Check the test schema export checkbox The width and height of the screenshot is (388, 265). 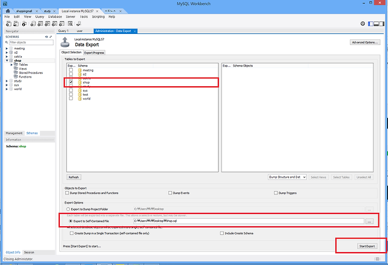coord(71,94)
